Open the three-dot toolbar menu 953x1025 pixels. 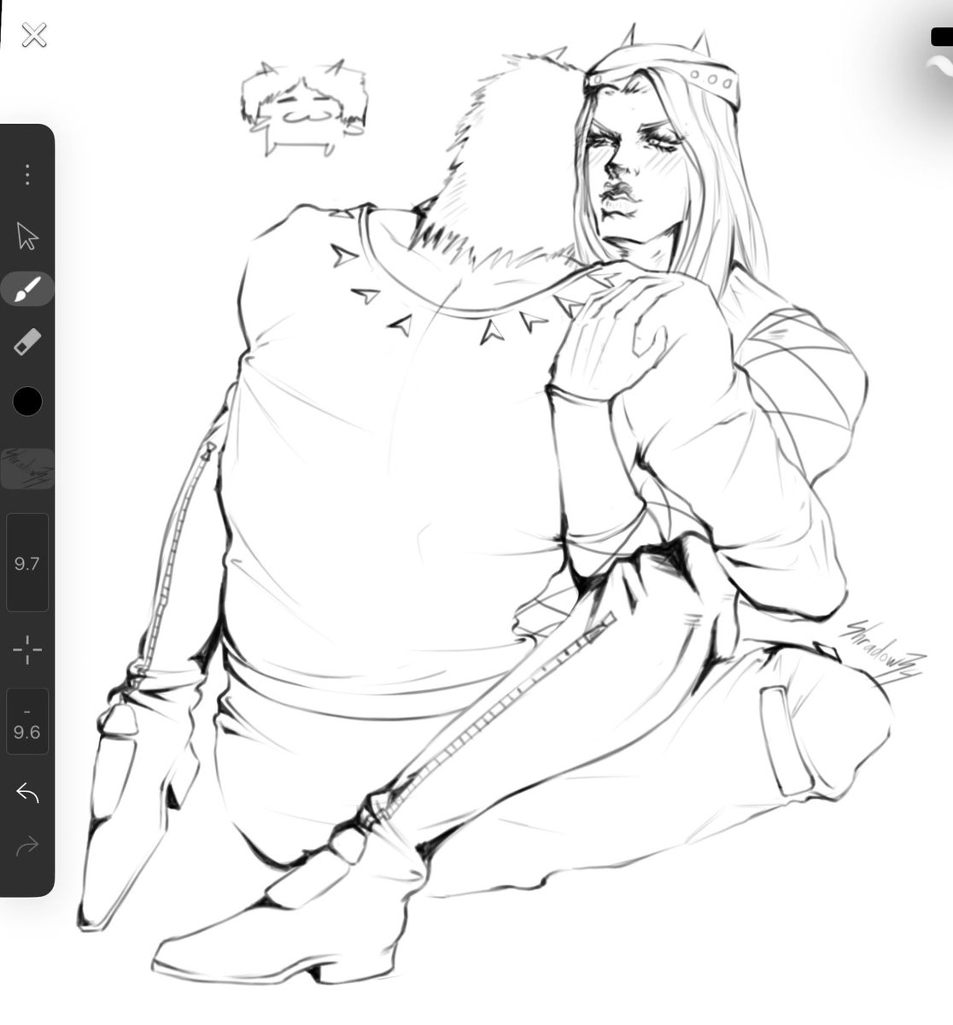point(27,175)
